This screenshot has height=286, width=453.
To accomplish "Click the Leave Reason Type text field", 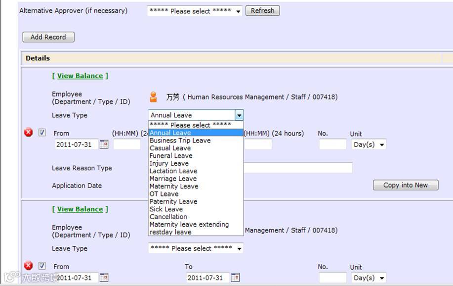I will coord(298,168).
